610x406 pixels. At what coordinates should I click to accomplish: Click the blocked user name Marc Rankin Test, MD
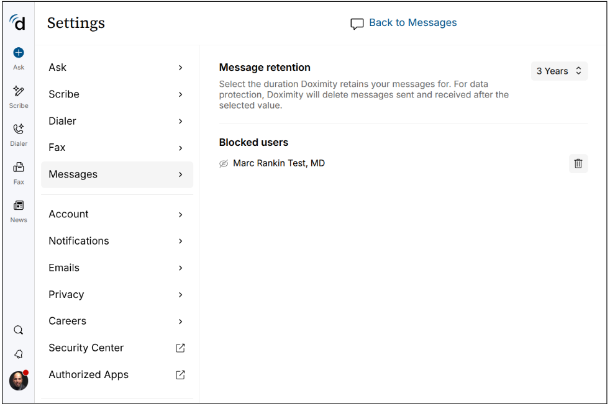[x=278, y=163]
